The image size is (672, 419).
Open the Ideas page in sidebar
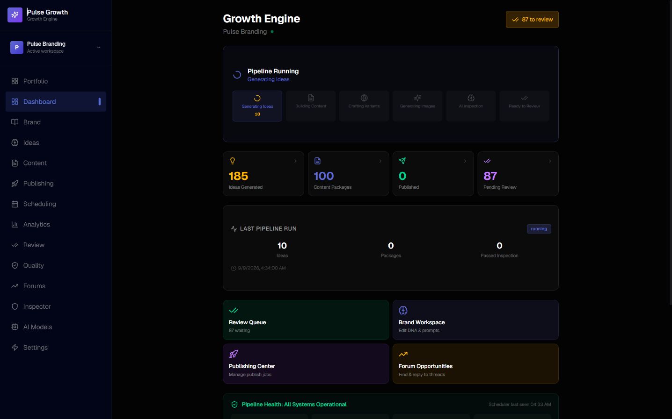[x=56, y=143]
